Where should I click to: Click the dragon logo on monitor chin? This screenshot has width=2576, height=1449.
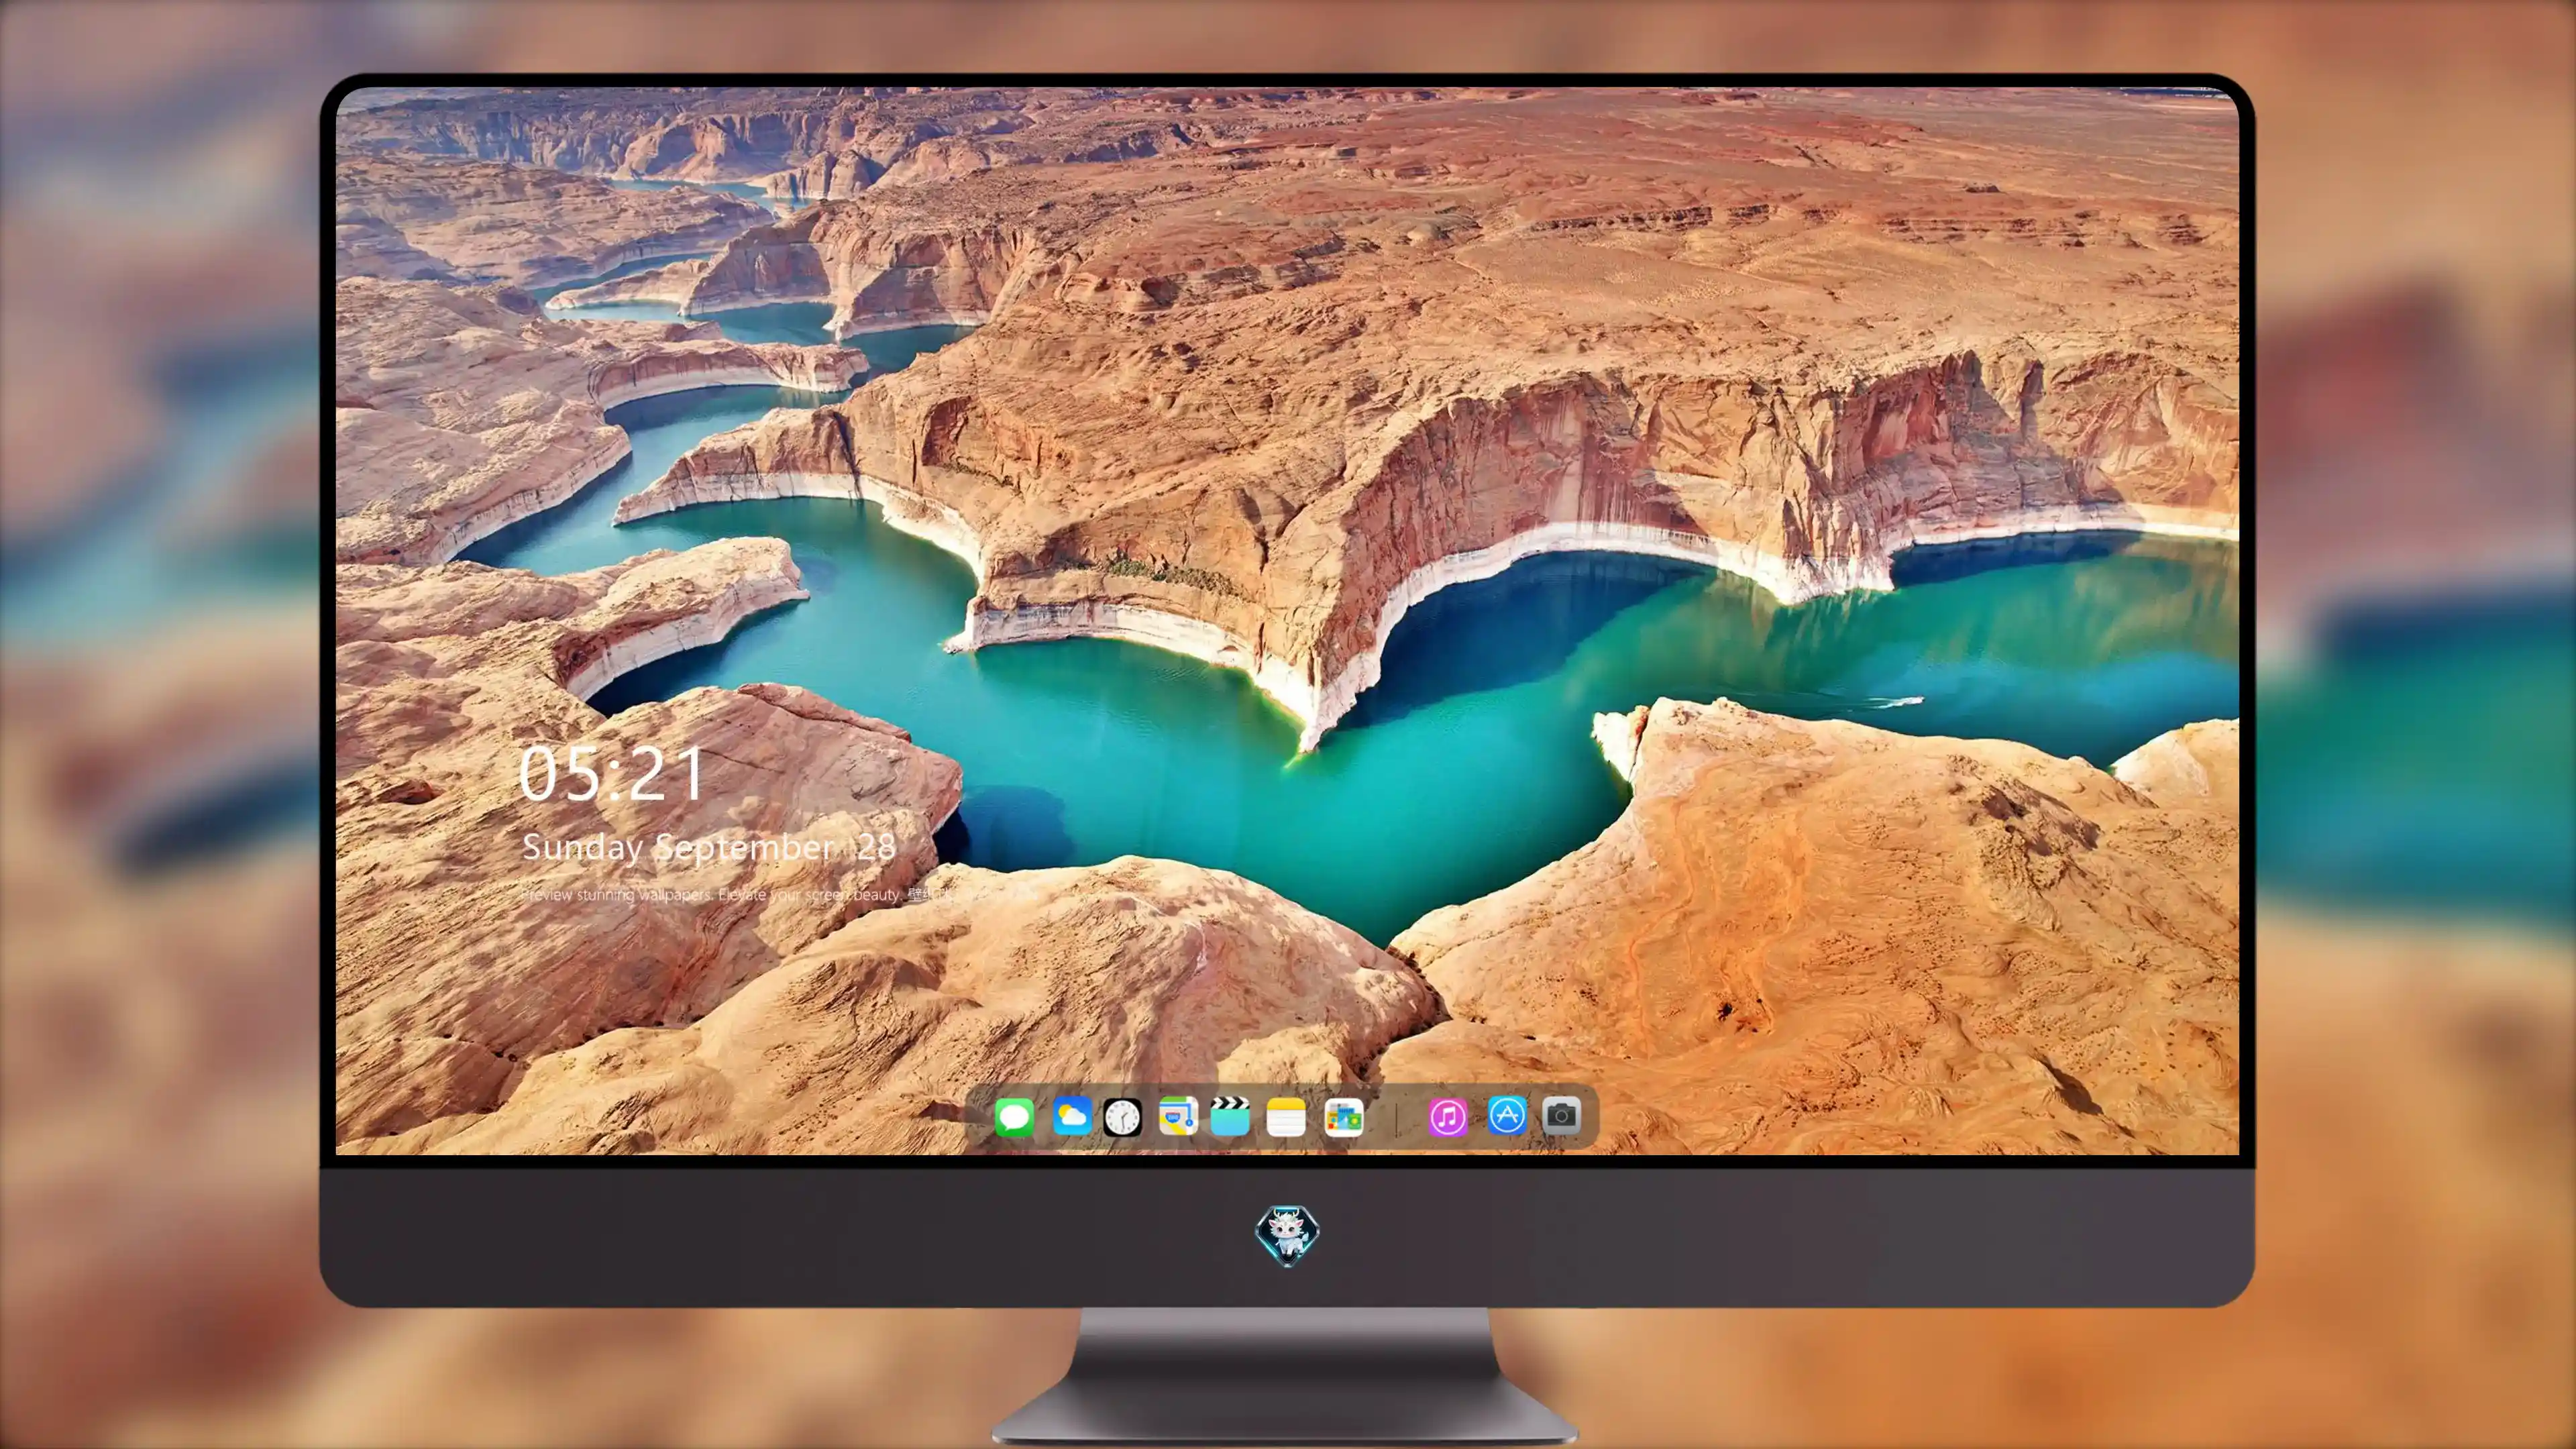[1287, 1235]
